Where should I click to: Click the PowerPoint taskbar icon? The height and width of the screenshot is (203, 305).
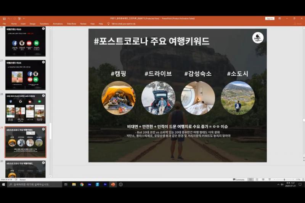click(x=113, y=184)
